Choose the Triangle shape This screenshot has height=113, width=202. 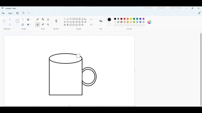click(82, 19)
